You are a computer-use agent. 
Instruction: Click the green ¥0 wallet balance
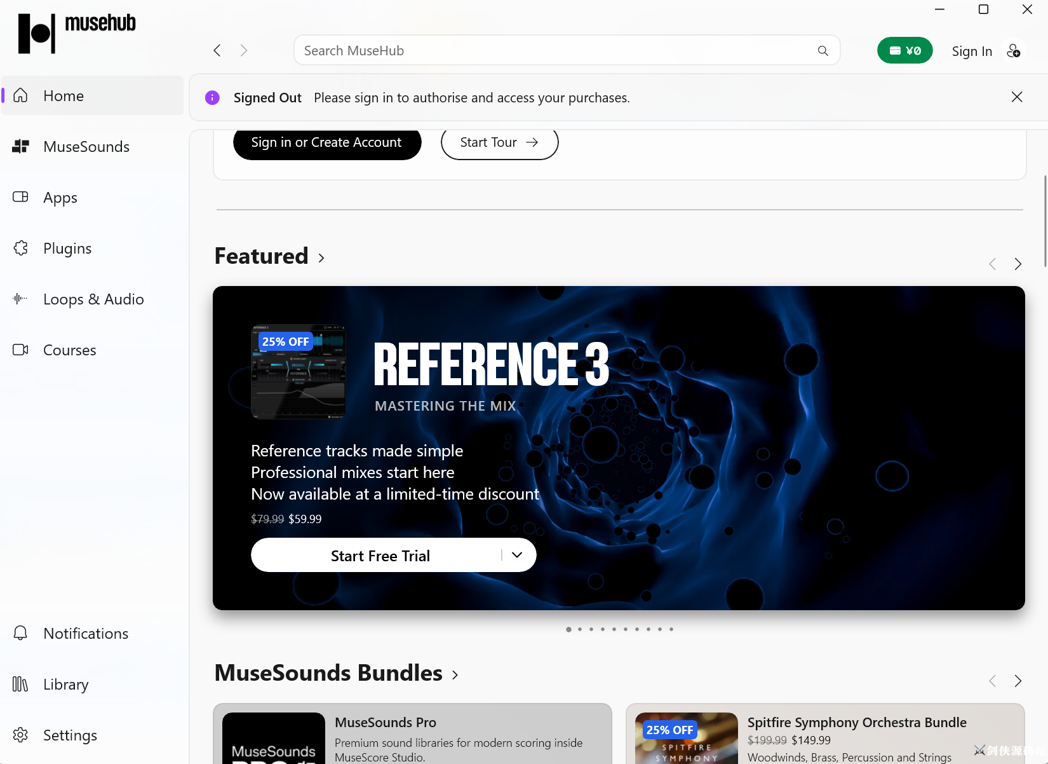(905, 51)
